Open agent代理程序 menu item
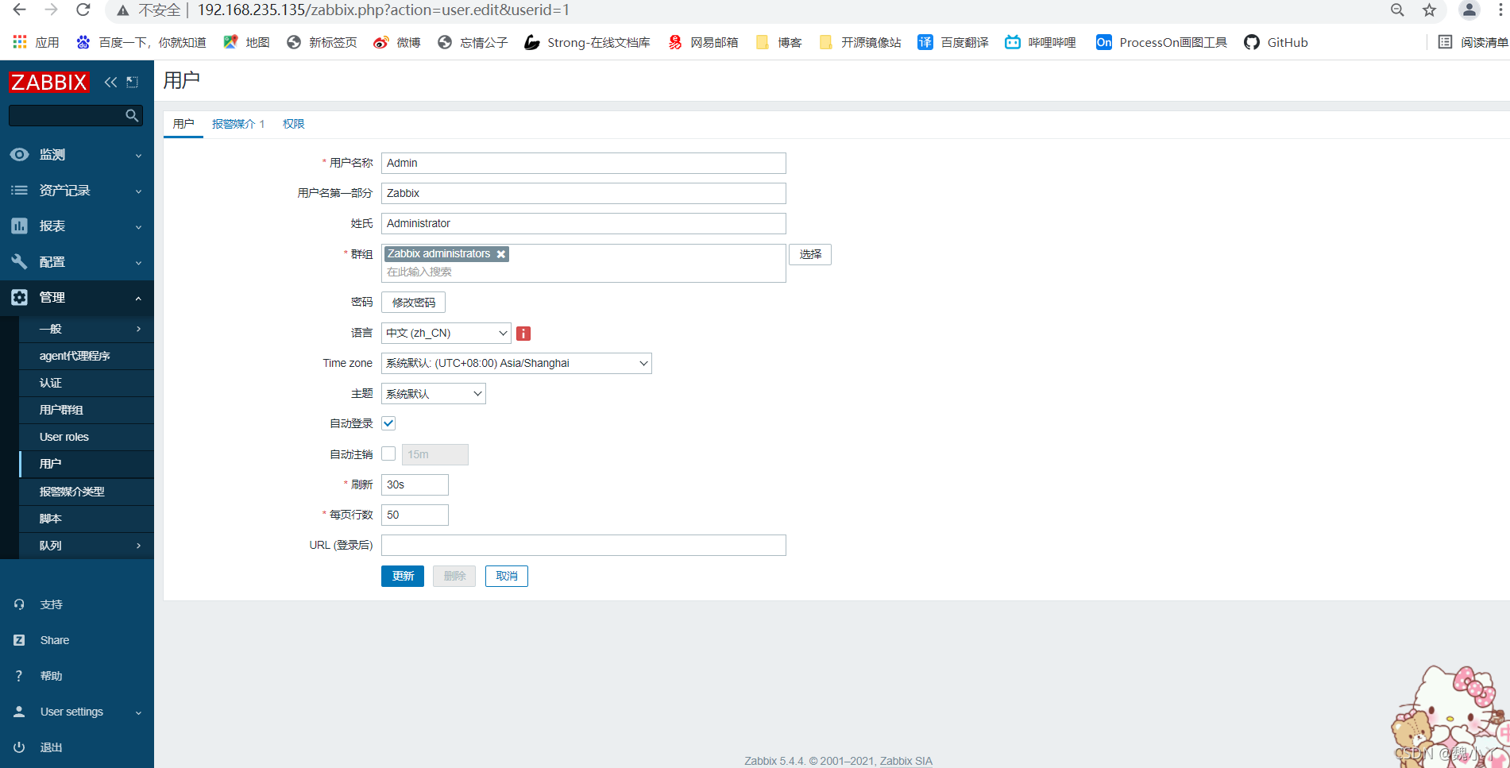Image resolution: width=1510 pixels, height=768 pixels. coord(87,356)
